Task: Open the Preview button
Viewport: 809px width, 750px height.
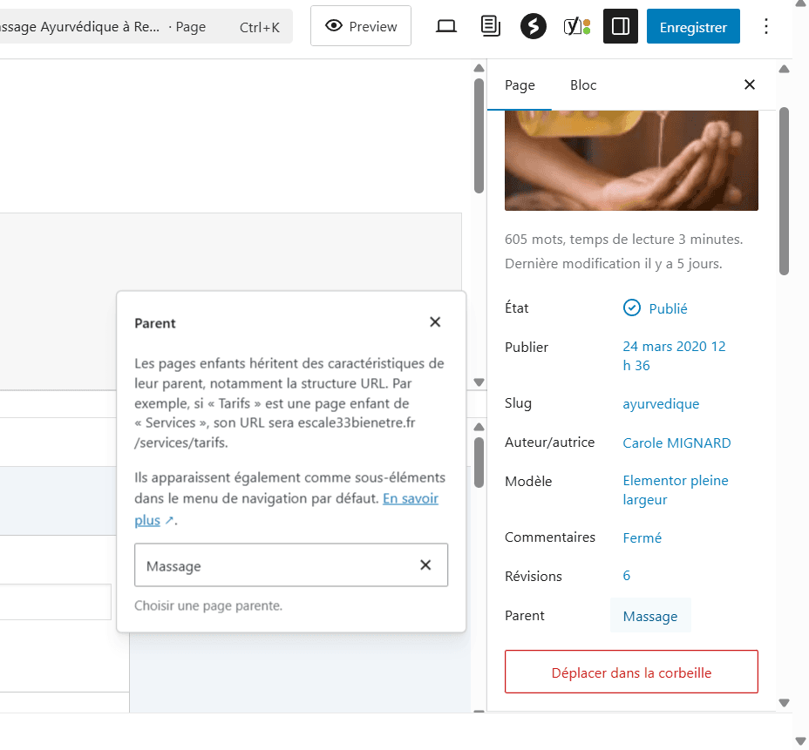Action: pyautogui.click(x=361, y=26)
